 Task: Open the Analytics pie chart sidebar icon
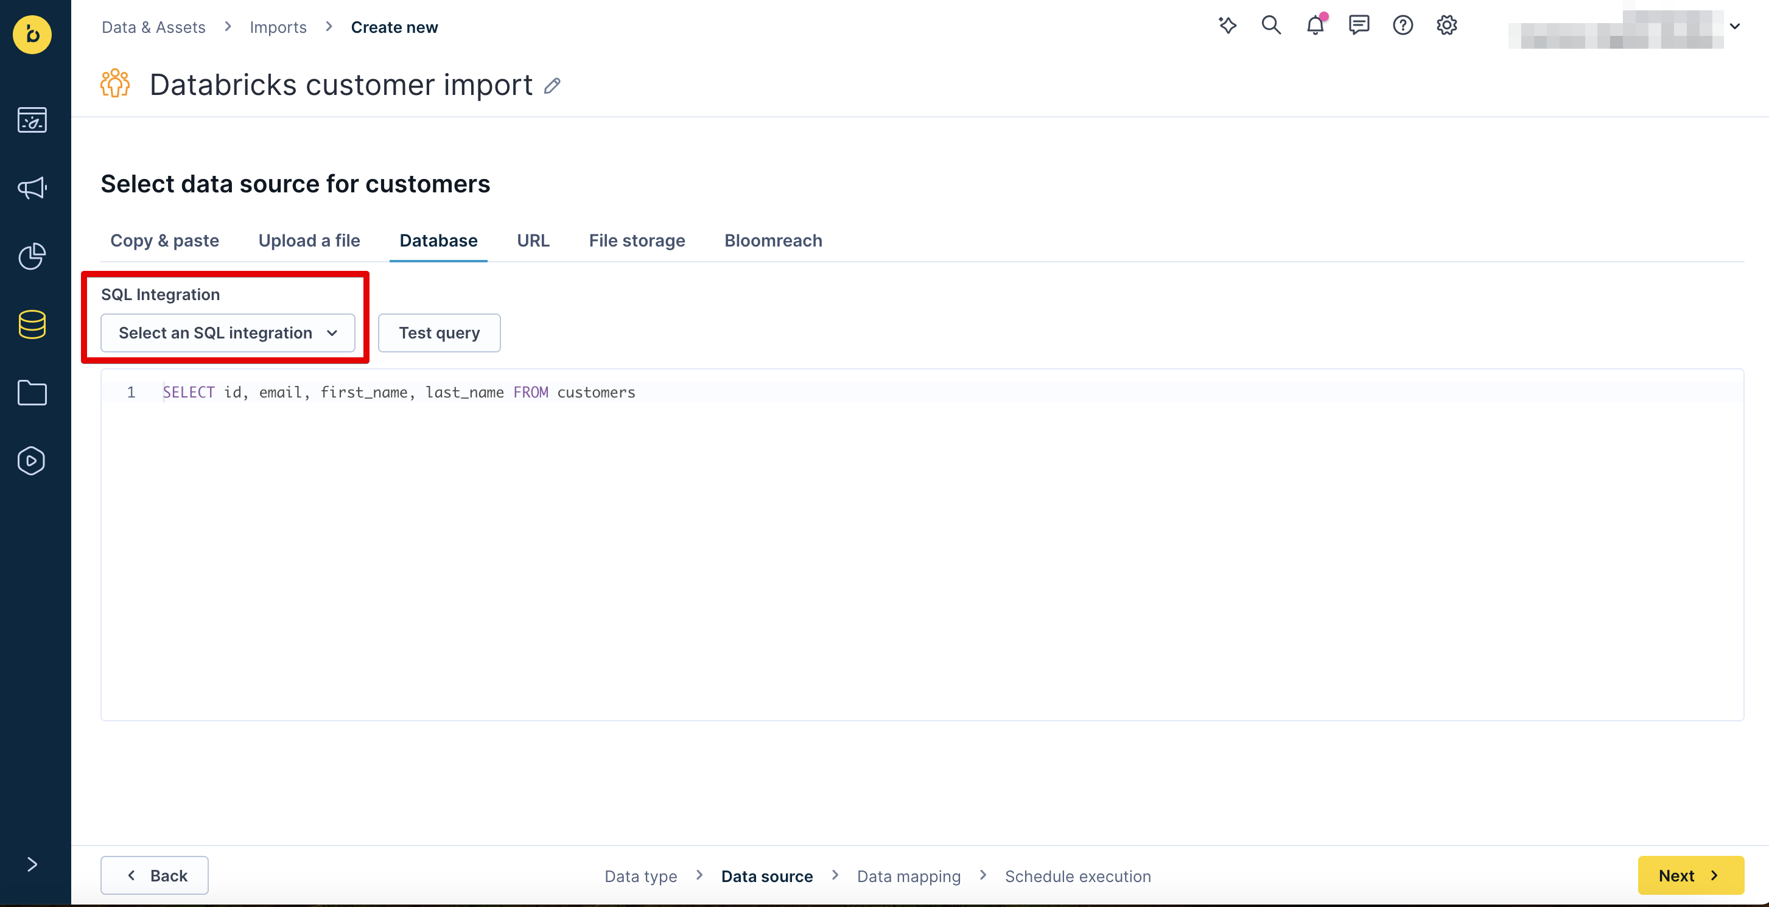click(32, 256)
